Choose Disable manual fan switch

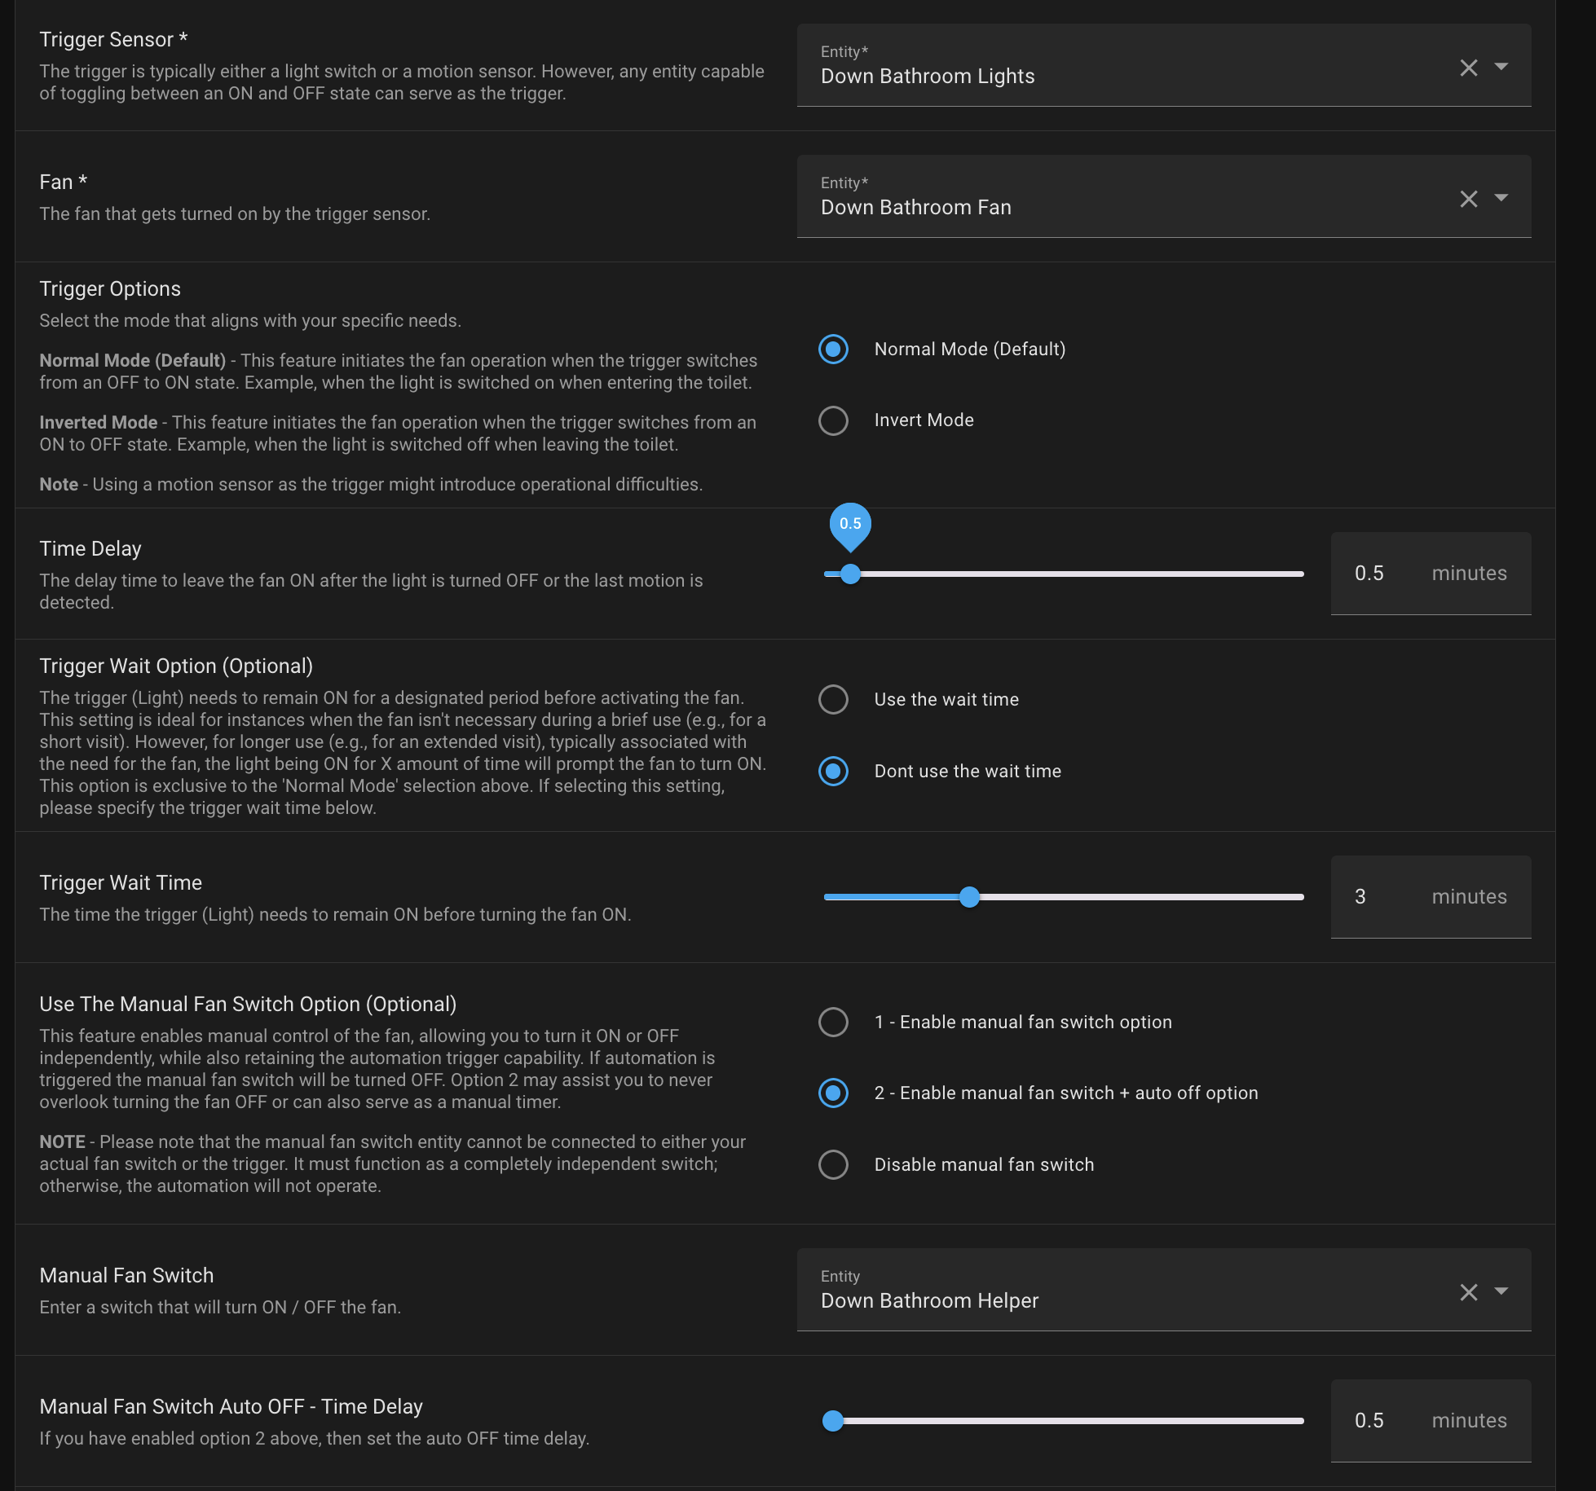pyautogui.click(x=833, y=1164)
